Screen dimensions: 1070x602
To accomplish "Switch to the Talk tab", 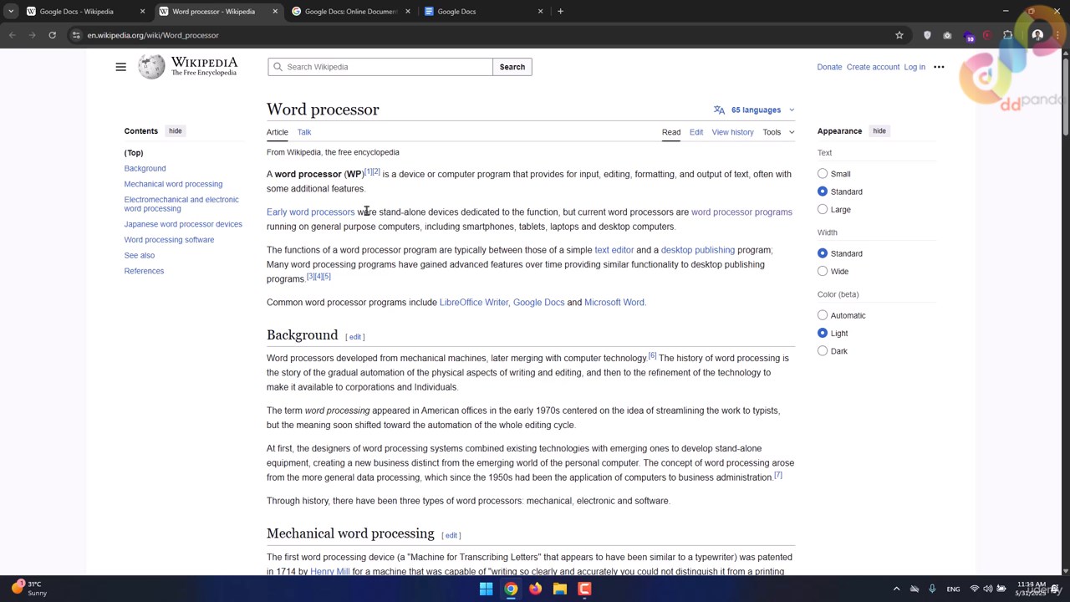I will (x=304, y=132).
